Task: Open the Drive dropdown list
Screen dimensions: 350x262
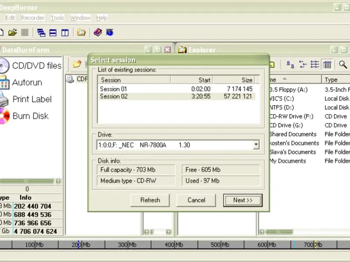Action: (256, 145)
